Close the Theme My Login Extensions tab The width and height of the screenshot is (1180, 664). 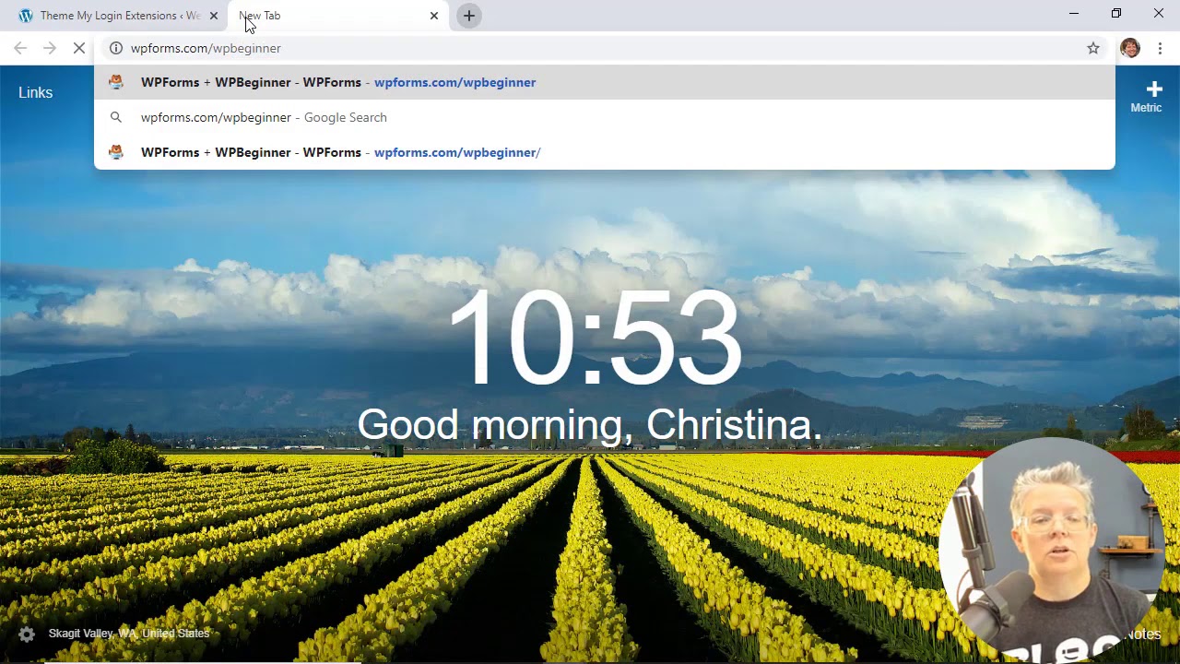click(214, 16)
